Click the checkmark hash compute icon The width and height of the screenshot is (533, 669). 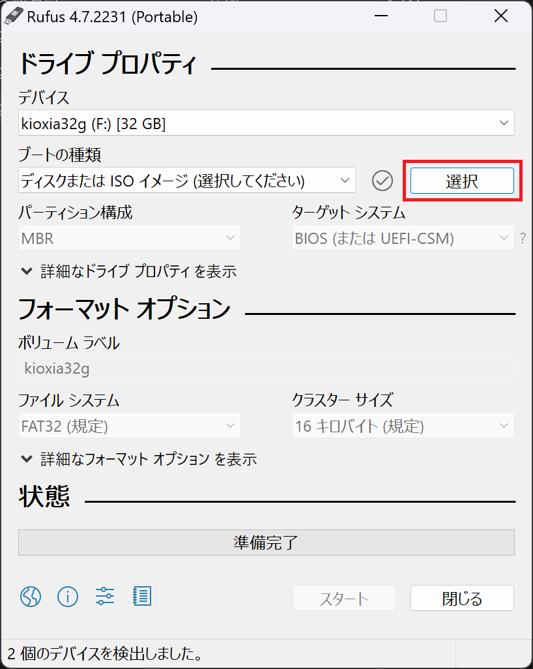[x=382, y=181]
